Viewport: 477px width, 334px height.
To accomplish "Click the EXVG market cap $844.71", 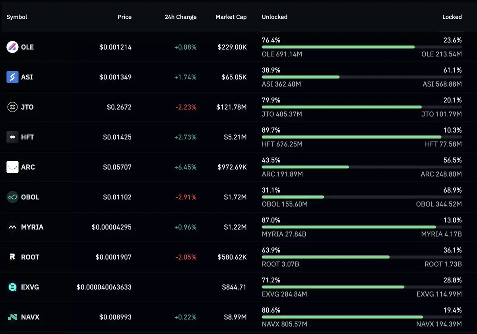I will coord(234,287).
